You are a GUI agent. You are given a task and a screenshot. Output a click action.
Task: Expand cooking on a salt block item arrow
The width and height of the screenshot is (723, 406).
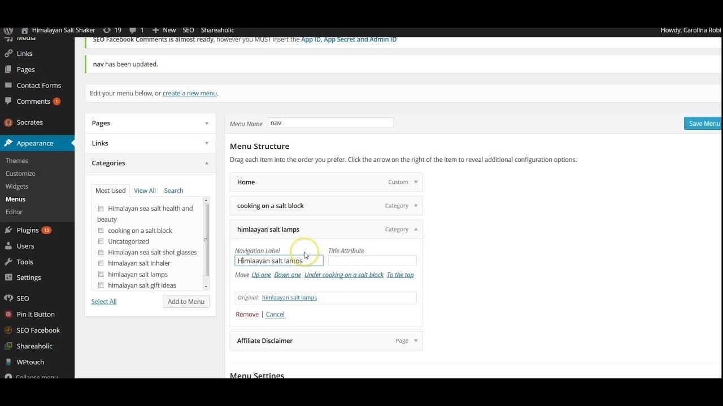pyautogui.click(x=416, y=206)
